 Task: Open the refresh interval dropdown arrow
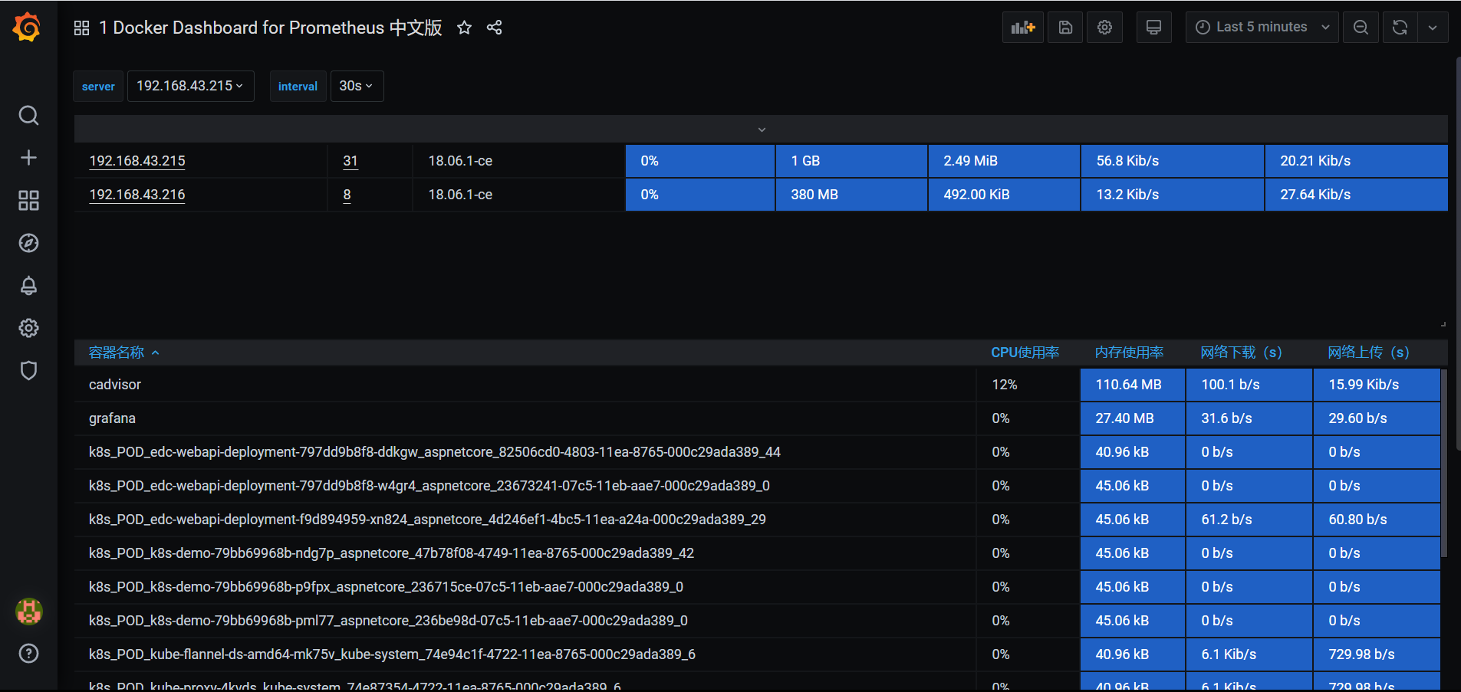pos(1433,28)
